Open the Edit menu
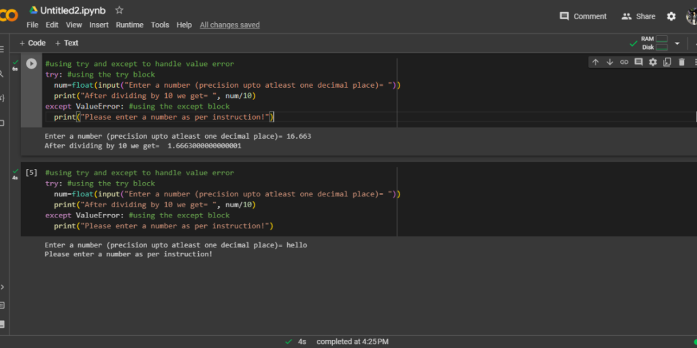This screenshot has width=697, height=348. [x=52, y=25]
